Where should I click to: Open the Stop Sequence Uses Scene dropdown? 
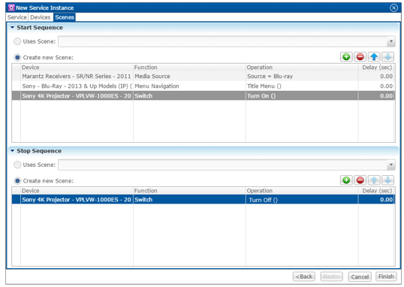[391, 165]
